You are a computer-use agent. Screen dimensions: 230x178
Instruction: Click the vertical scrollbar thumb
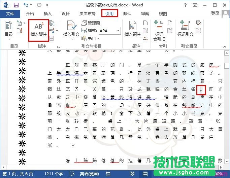pos(227,66)
